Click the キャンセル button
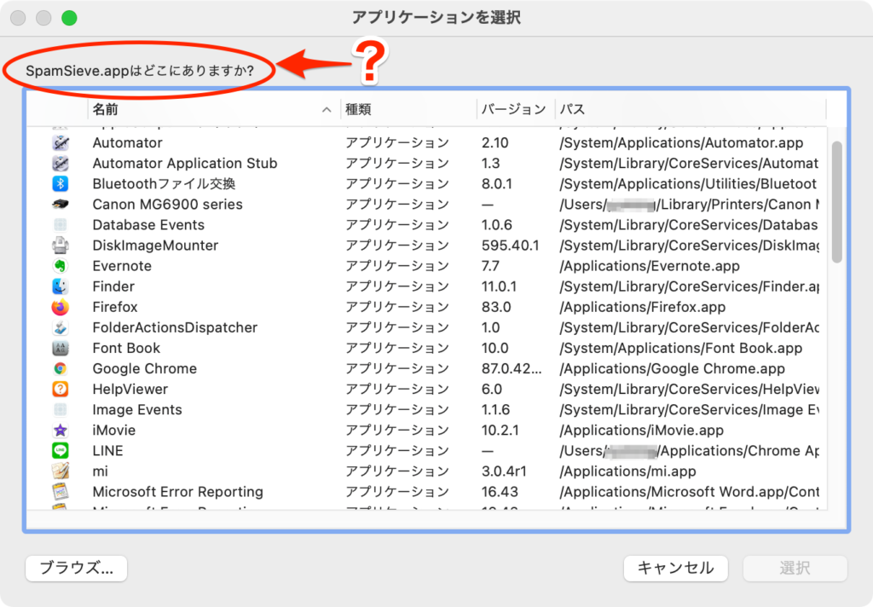The height and width of the screenshot is (607, 873). (675, 568)
